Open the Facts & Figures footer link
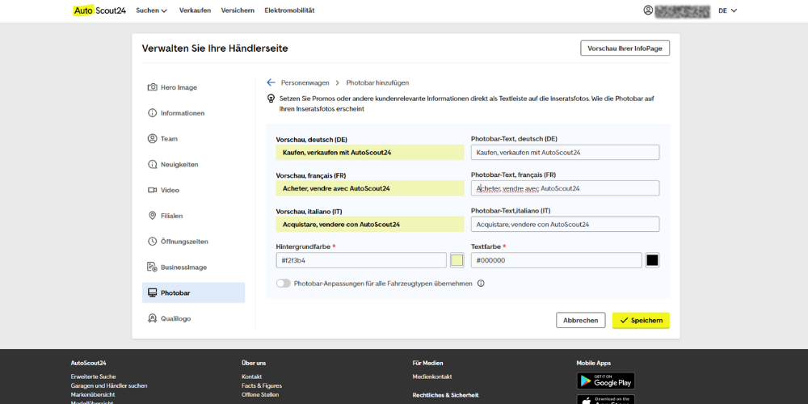The height and width of the screenshot is (404, 808). pos(262,385)
